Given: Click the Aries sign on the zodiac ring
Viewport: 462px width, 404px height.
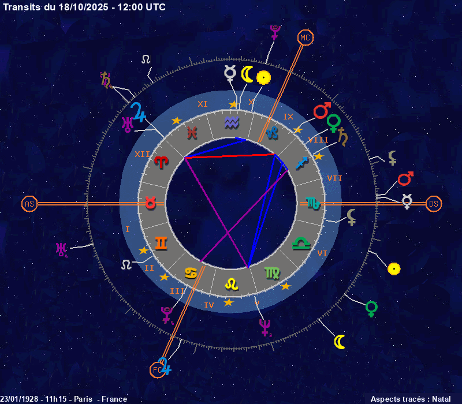Looking at the screenshot, I should click(x=160, y=162).
